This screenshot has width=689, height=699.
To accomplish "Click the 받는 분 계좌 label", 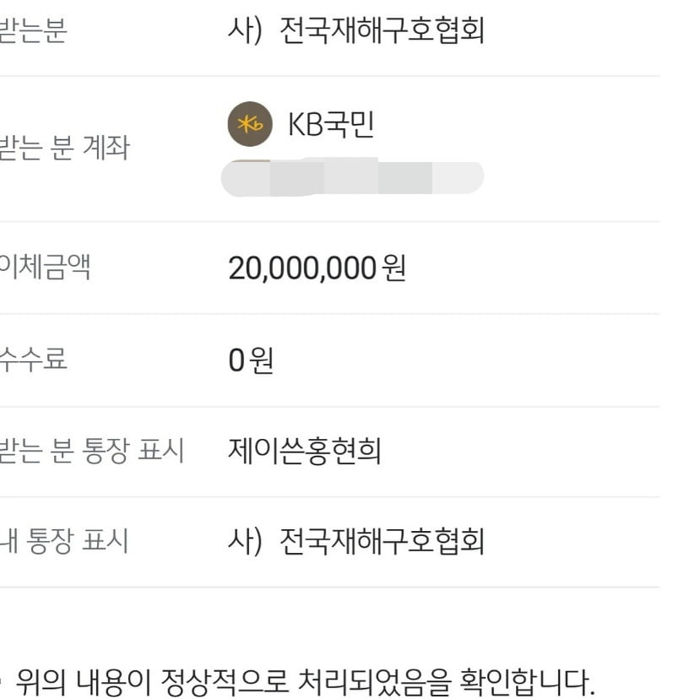I will click(64, 149).
